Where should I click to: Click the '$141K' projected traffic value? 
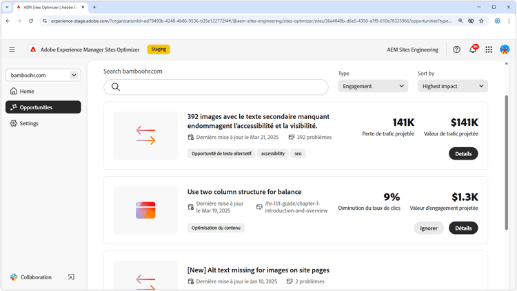[x=464, y=122]
